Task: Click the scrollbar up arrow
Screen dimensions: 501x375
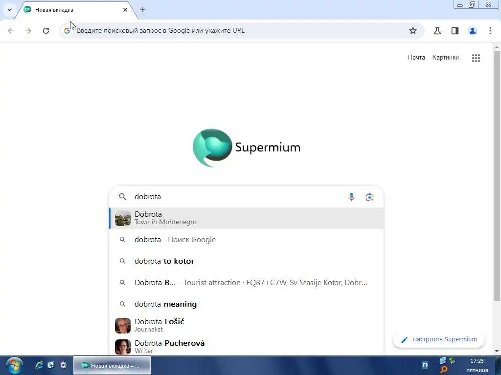Action: [x=497, y=47]
